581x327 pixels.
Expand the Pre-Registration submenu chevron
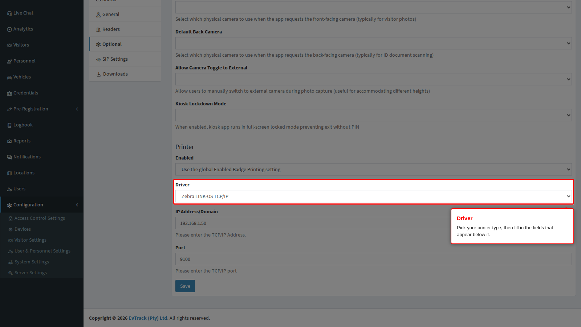coord(77,109)
